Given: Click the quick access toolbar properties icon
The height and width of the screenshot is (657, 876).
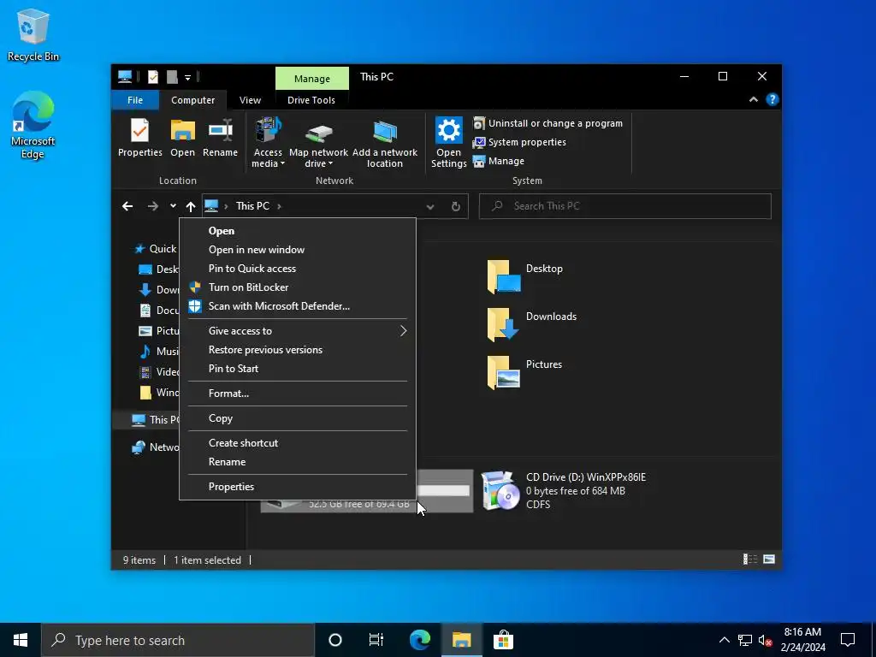Looking at the screenshot, I should click(x=153, y=77).
